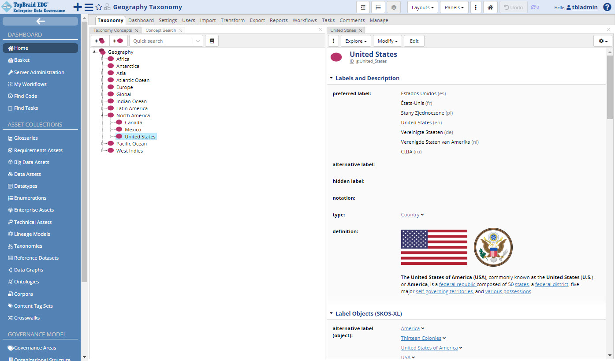The image size is (615, 361).
Task: Click the book icon beside Quick search
Action: 212,41
